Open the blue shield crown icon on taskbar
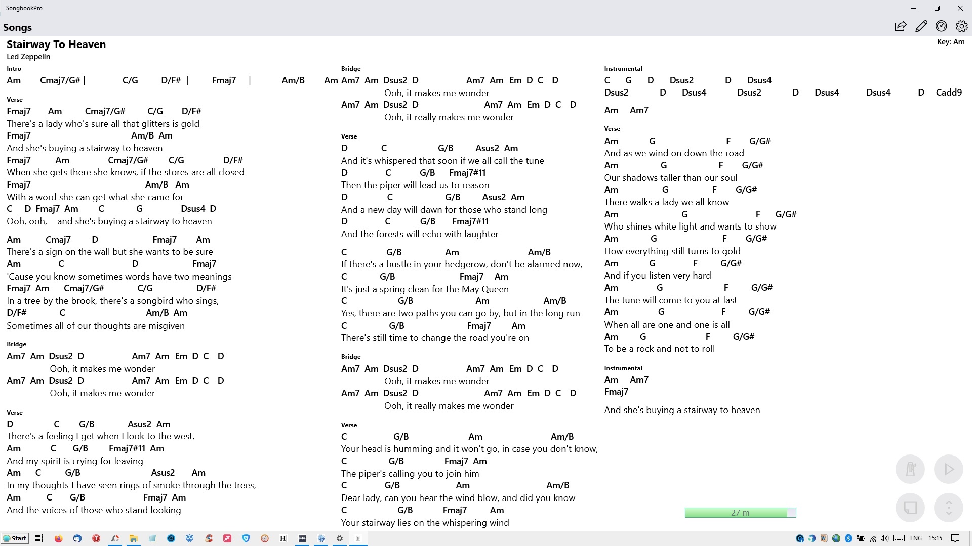 (x=190, y=538)
